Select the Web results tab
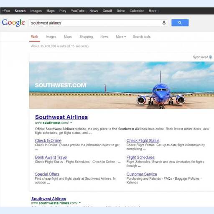The height and width of the screenshot is (214, 214). point(35,37)
